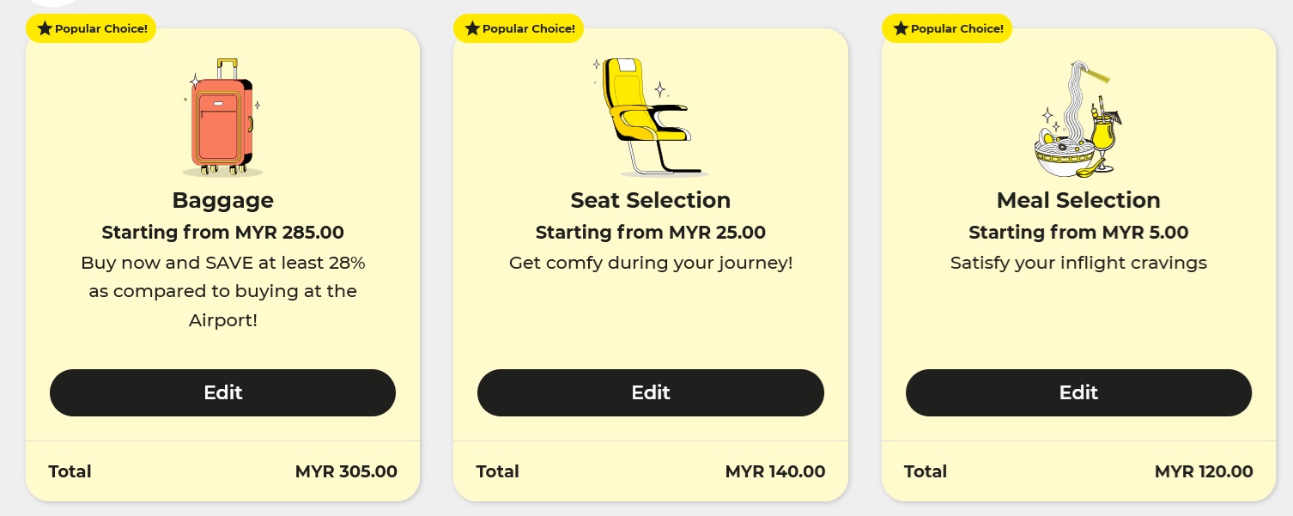This screenshot has width=1293, height=516.
Task: Click the orange suitcase baggage illustration
Action: (222, 118)
